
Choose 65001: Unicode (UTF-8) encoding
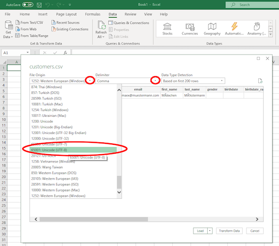point(73,150)
